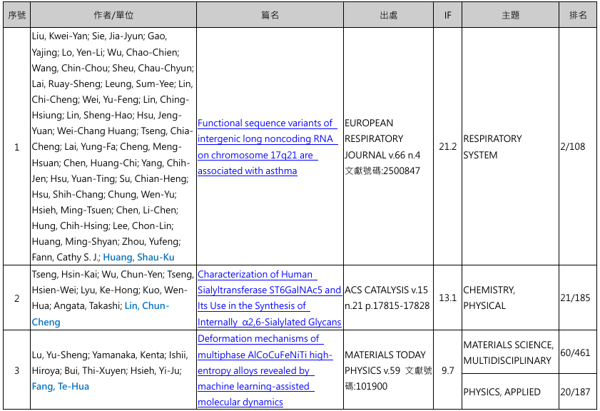
Task: Select the European Respiratory Journal source cell
Action: (389, 147)
